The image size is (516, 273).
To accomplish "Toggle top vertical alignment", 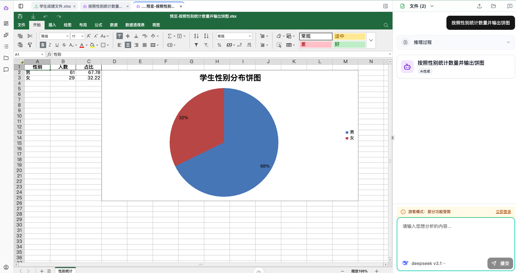I will click(x=119, y=36).
